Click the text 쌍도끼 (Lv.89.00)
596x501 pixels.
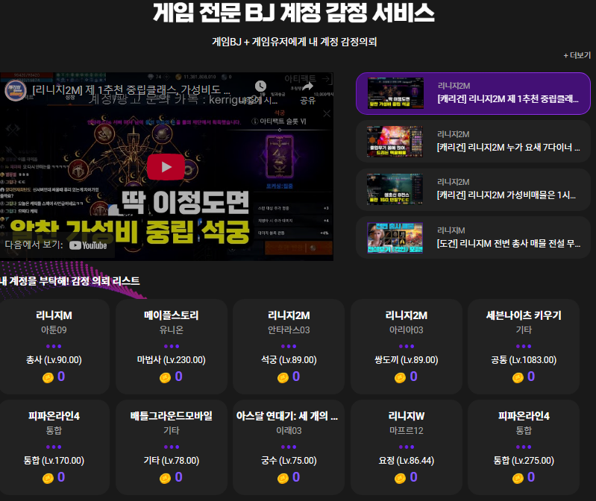tap(407, 360)
